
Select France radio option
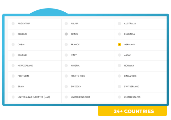click(x=66, y=44)
